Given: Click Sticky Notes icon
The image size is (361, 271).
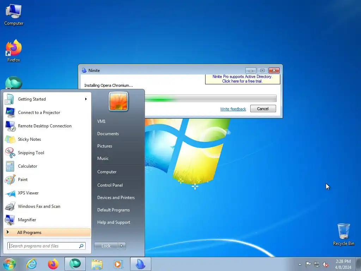Looking at the screenshot, I should (x=10, y=139).
